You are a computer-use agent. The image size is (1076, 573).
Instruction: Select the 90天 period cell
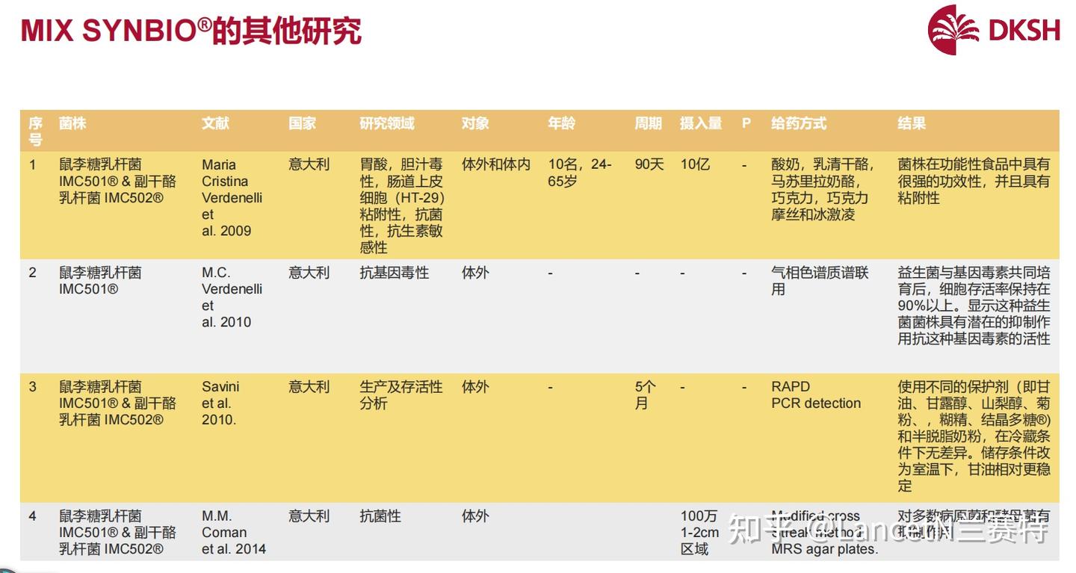pos(648,164)
